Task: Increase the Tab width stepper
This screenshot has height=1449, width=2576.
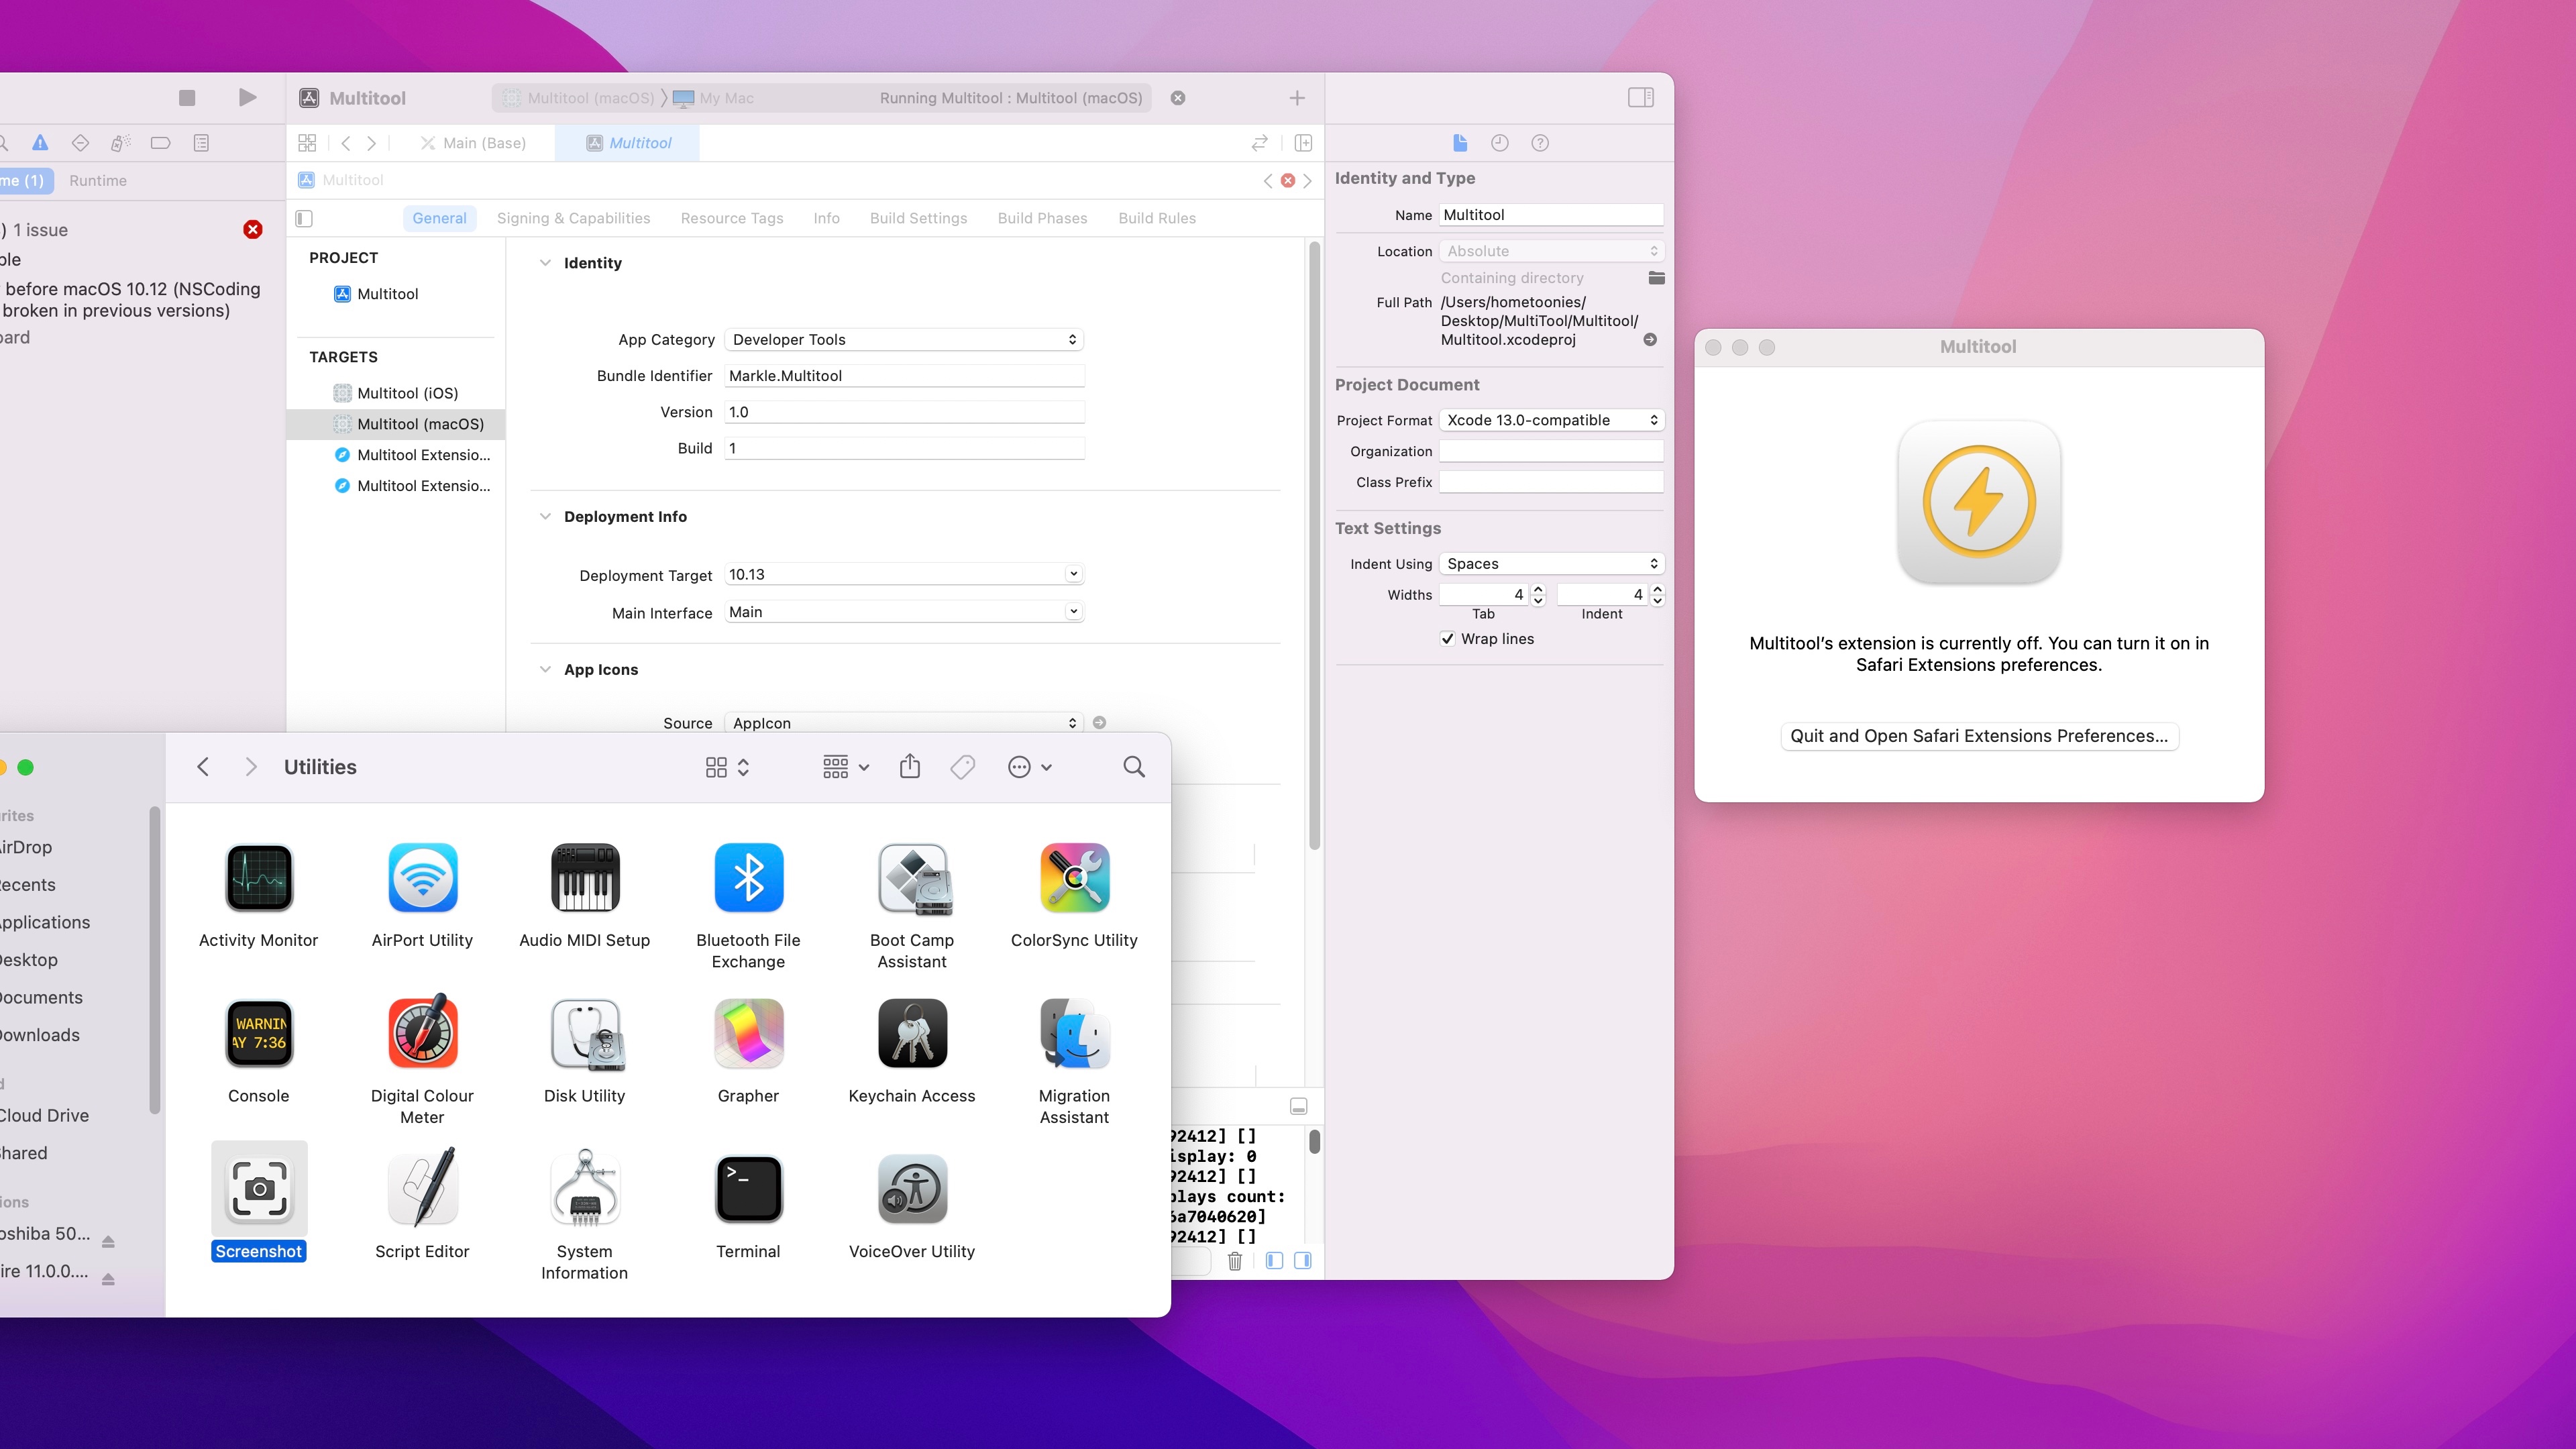Action: pos(1538,589)
